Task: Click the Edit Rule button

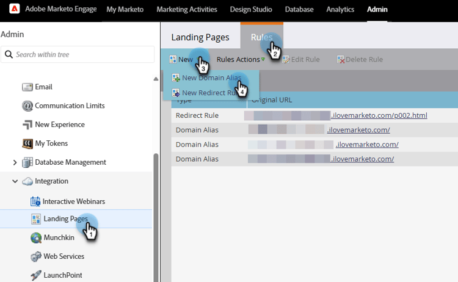Action: pyautogui.click(x=301, y=59)
